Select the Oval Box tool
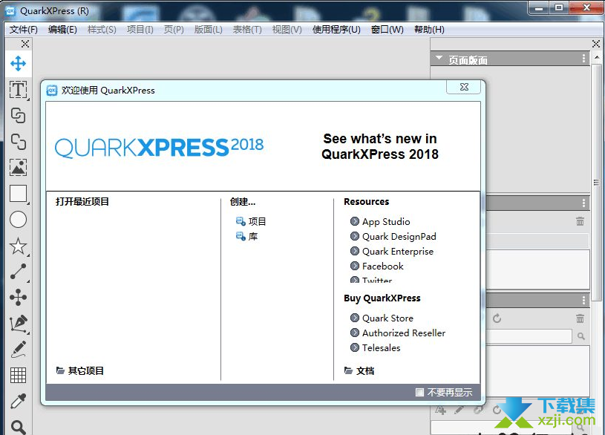Screen dimensions: 605x435 point(18,220)
